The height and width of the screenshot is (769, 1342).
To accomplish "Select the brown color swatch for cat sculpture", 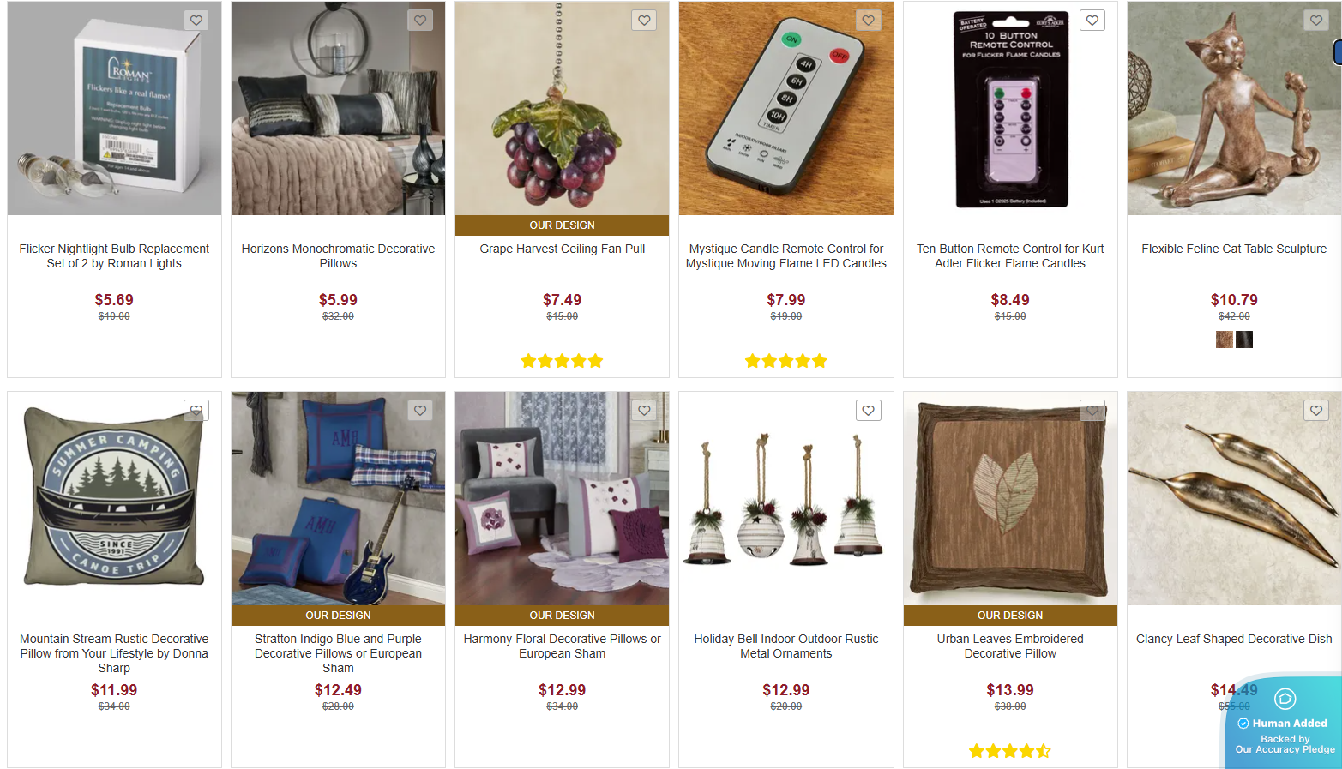I will pos(1225,339).
